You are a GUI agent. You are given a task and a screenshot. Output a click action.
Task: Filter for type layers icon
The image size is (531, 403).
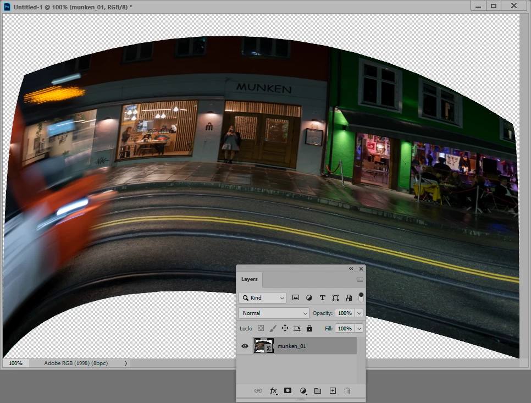pyautogui.click(x=322, y=297)
